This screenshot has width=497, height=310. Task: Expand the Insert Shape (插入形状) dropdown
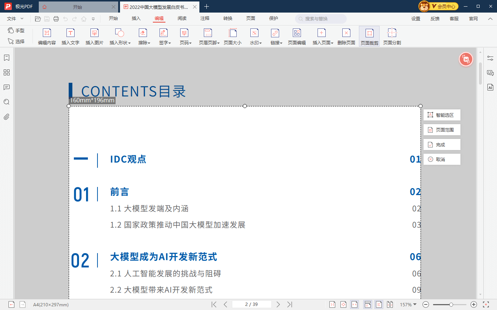(x=130, y=43)
